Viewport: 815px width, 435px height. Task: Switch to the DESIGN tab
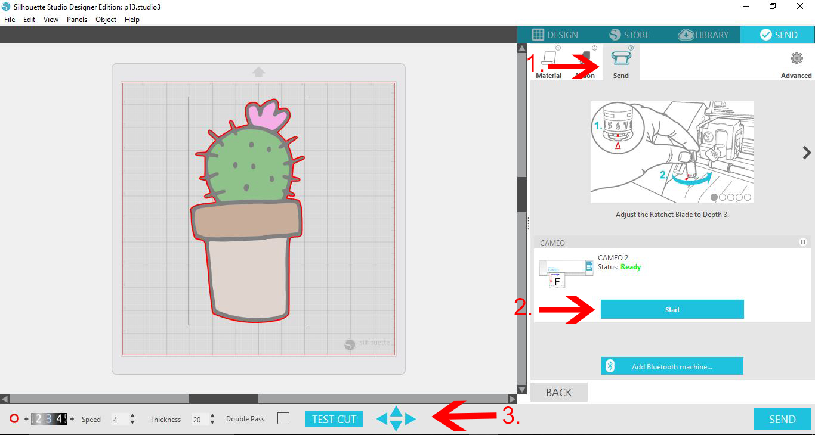[555, 35]
